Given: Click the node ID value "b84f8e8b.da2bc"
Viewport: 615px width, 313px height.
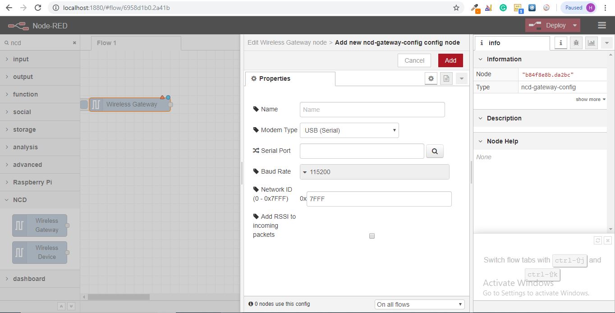Looking at the screenshot, I should [548, 74].
